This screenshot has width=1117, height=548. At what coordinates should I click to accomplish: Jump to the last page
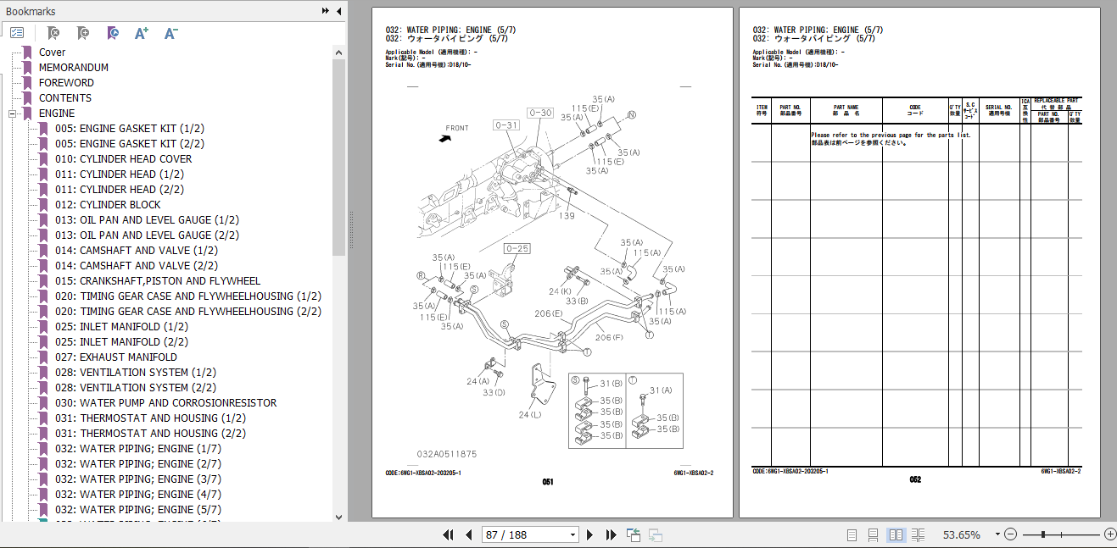coord(611,534)
